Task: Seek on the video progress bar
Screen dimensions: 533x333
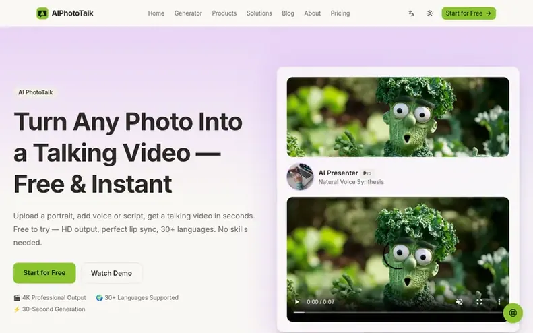Action: tap(398, 312)
